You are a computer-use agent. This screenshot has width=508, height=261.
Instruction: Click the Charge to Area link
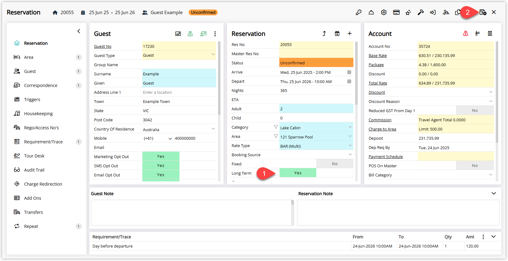point(382,129)
